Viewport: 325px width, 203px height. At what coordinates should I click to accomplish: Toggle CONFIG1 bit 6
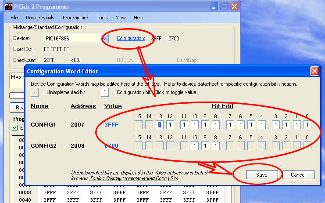(x=241, y=125)
